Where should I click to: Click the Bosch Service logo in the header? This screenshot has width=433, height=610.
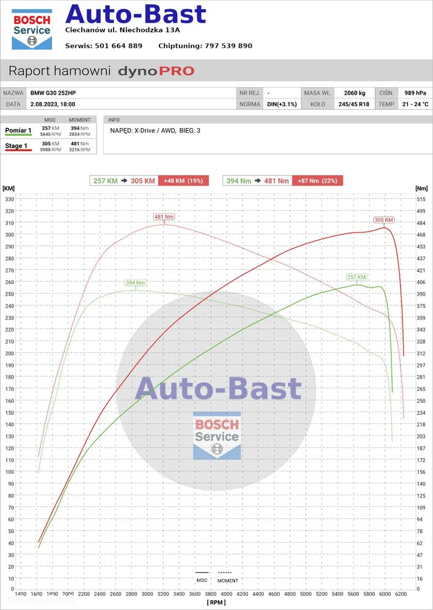coord(32,29)
